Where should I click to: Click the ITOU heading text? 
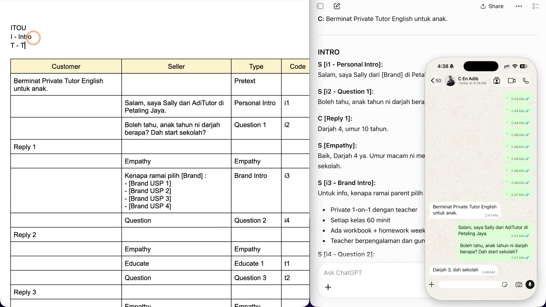click(18, 28)
